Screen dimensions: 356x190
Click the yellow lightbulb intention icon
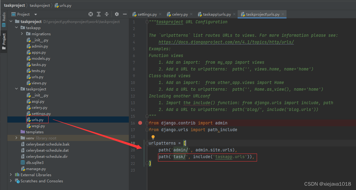point(153,137)
